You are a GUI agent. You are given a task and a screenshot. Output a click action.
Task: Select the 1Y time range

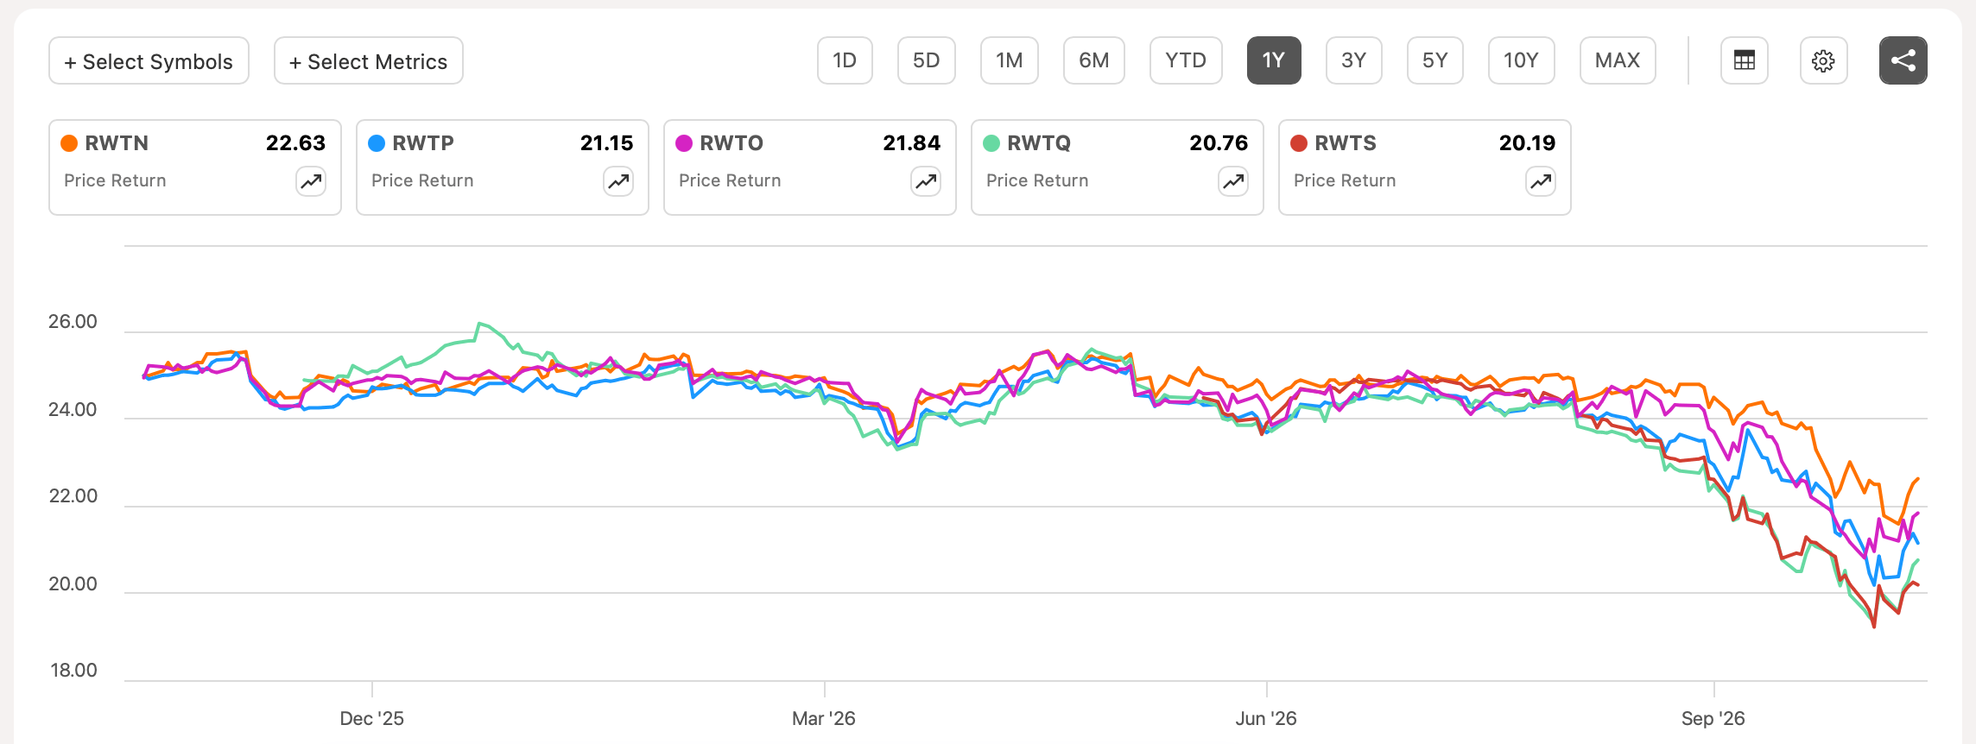coord(1274,60)
